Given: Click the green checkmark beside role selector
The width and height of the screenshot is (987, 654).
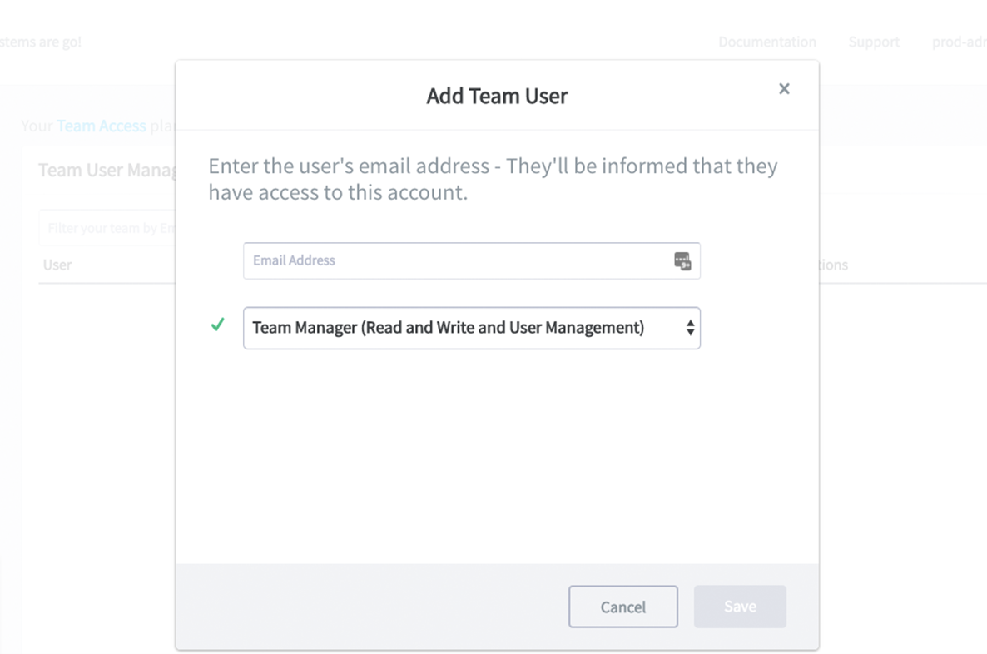Looking at the screenshot, I should point(218,325).
